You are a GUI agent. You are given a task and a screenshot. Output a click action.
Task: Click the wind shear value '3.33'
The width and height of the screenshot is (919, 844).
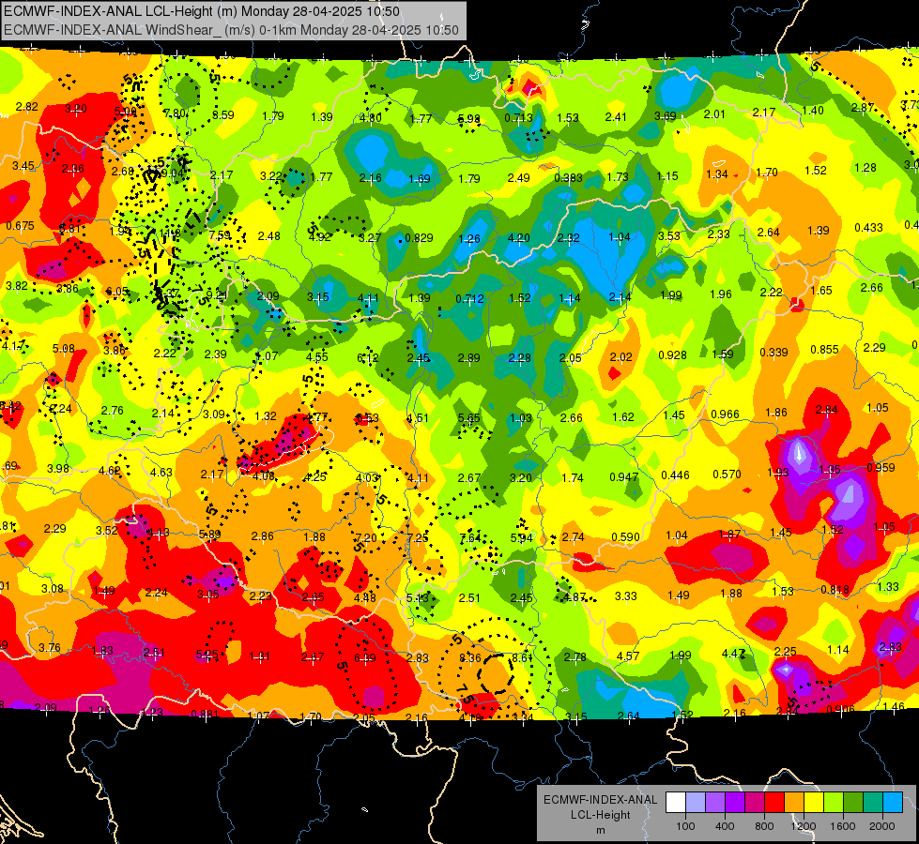coord(625,595)
